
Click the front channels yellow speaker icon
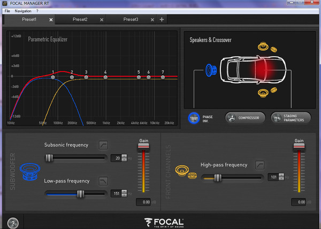pos(186,172)
